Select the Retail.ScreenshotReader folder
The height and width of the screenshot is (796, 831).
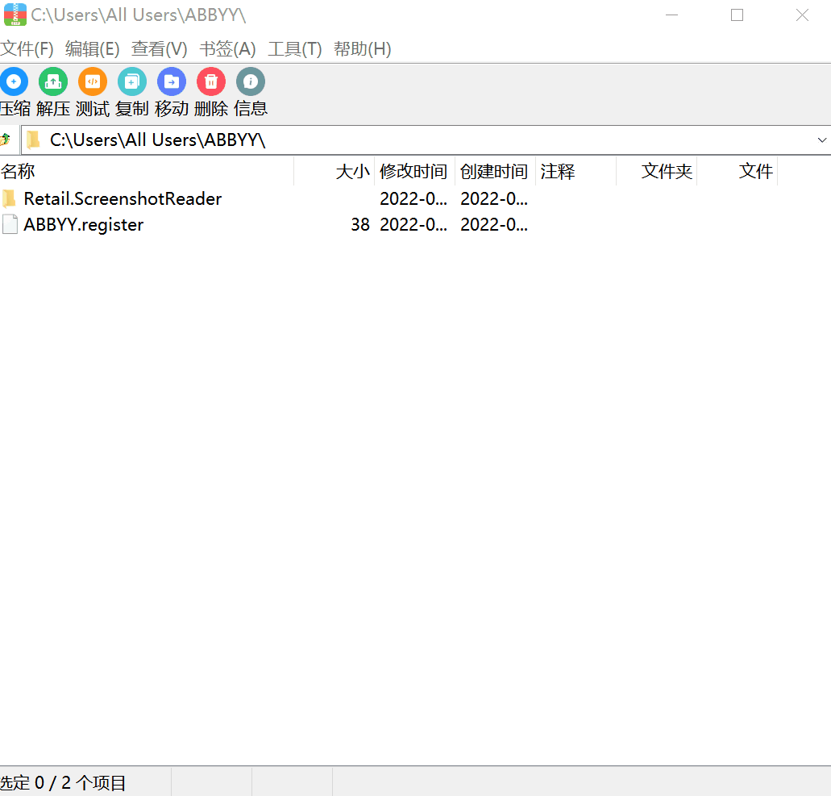pyautogui.click(x=122, y=198)
